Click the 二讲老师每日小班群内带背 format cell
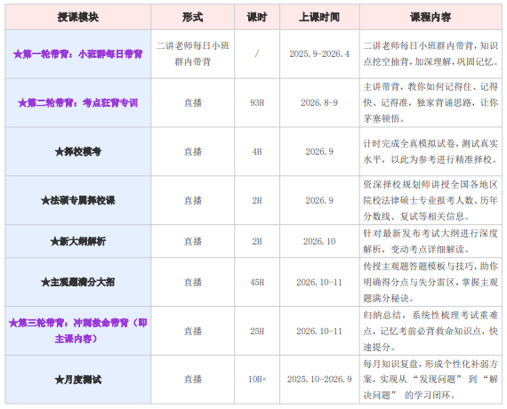The height and width of the screenshot is (409, 507). tap(193, 53)
